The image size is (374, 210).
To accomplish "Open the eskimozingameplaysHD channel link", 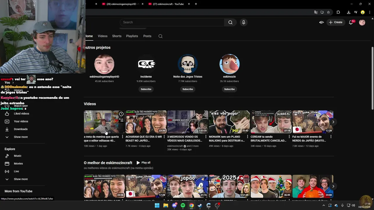I will point(104,77).
